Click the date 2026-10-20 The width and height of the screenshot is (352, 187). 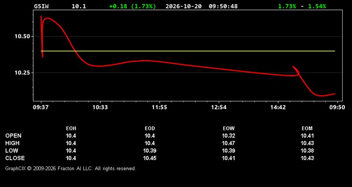coord(184,6)
